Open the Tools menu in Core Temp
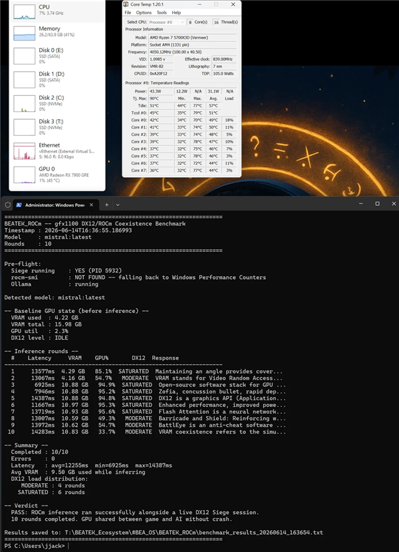This screenshot has height=552, width=399. click(x=162, y=13)
